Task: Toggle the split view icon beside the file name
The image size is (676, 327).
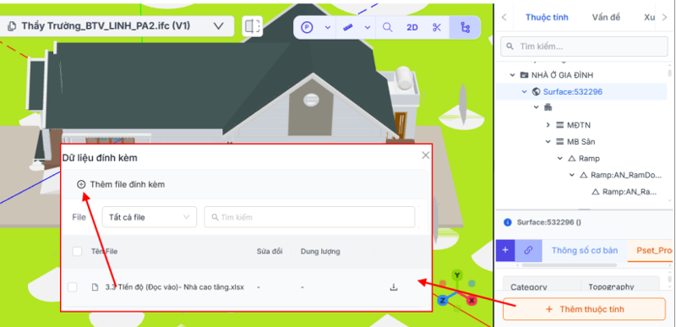Action: tap(252, 26)
